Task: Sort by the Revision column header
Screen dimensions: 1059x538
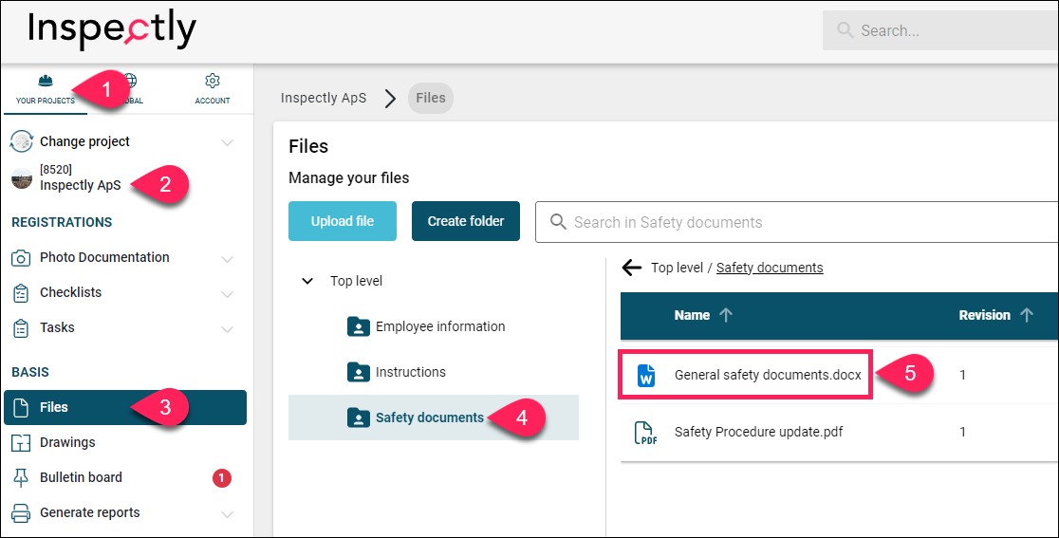Action: point(985,315)
